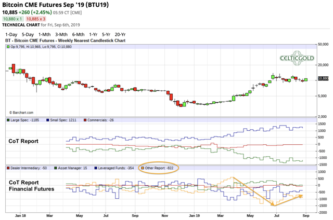Click the orange circled Other Report label
The image size is (333, 220).
(158, 168)
